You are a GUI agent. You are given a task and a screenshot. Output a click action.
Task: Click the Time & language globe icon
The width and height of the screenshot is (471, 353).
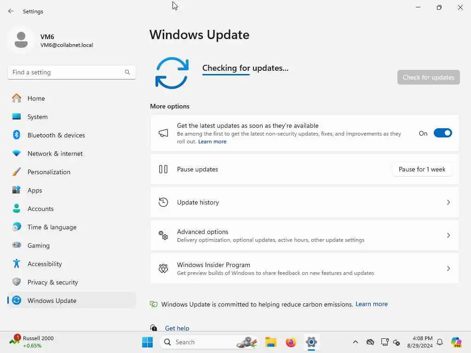(17, 227)
